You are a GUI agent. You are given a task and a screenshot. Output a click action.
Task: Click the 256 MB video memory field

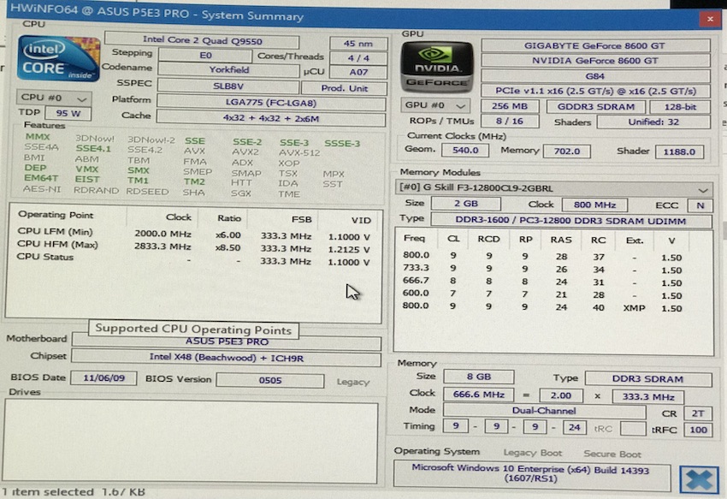tap(510, 106)
